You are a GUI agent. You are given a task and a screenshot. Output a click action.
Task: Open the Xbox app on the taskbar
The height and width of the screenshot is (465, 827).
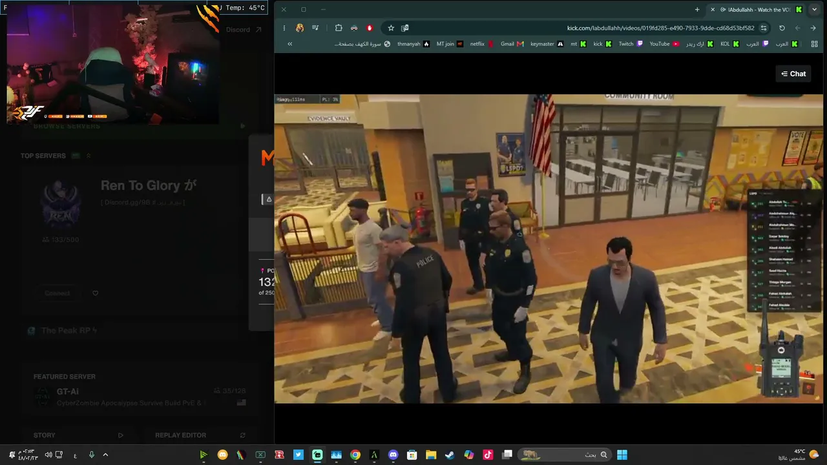(260, 455)
